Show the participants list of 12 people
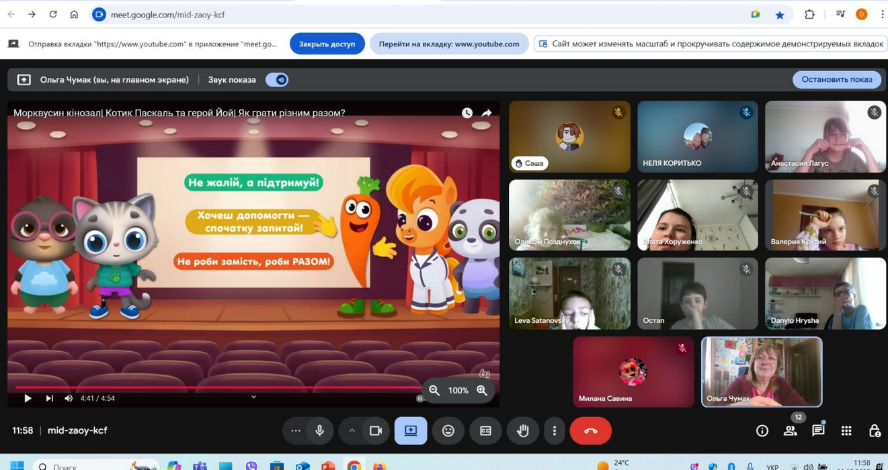Screen dimensions: 888x470 click(x=791, y=431)
